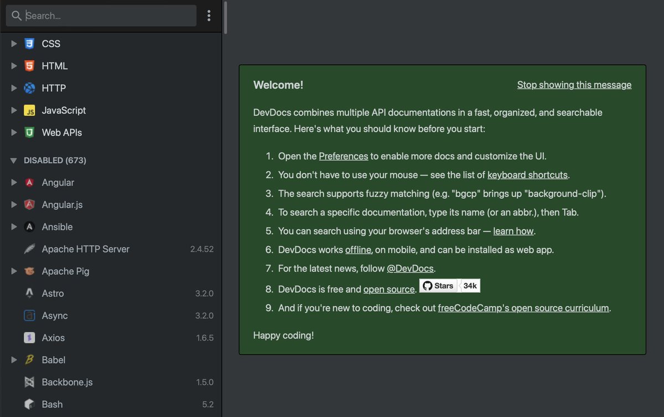This screenshot has width=664, height=417.
Task: Click the Async logo icon
Action: (x=29, y=315)
